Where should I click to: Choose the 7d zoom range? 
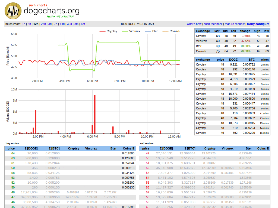(56, 24)
